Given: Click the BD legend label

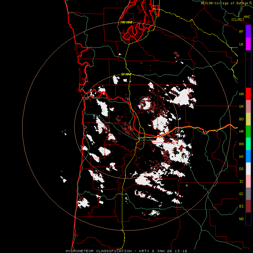Looking at the screenshot, I should (x=241, y=119).
